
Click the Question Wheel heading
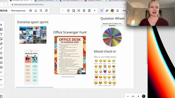click(112, 19)
